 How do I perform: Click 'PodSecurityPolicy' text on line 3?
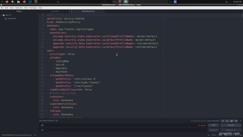click(x=68, y=22)
